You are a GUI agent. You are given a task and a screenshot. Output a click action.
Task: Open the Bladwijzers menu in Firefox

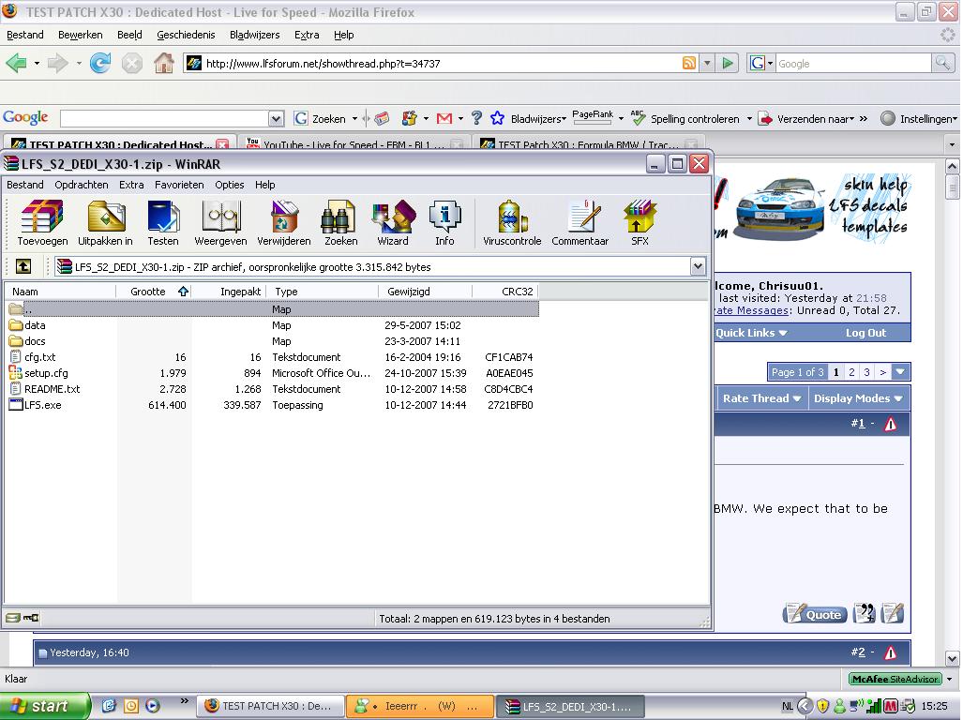(254, 35)
